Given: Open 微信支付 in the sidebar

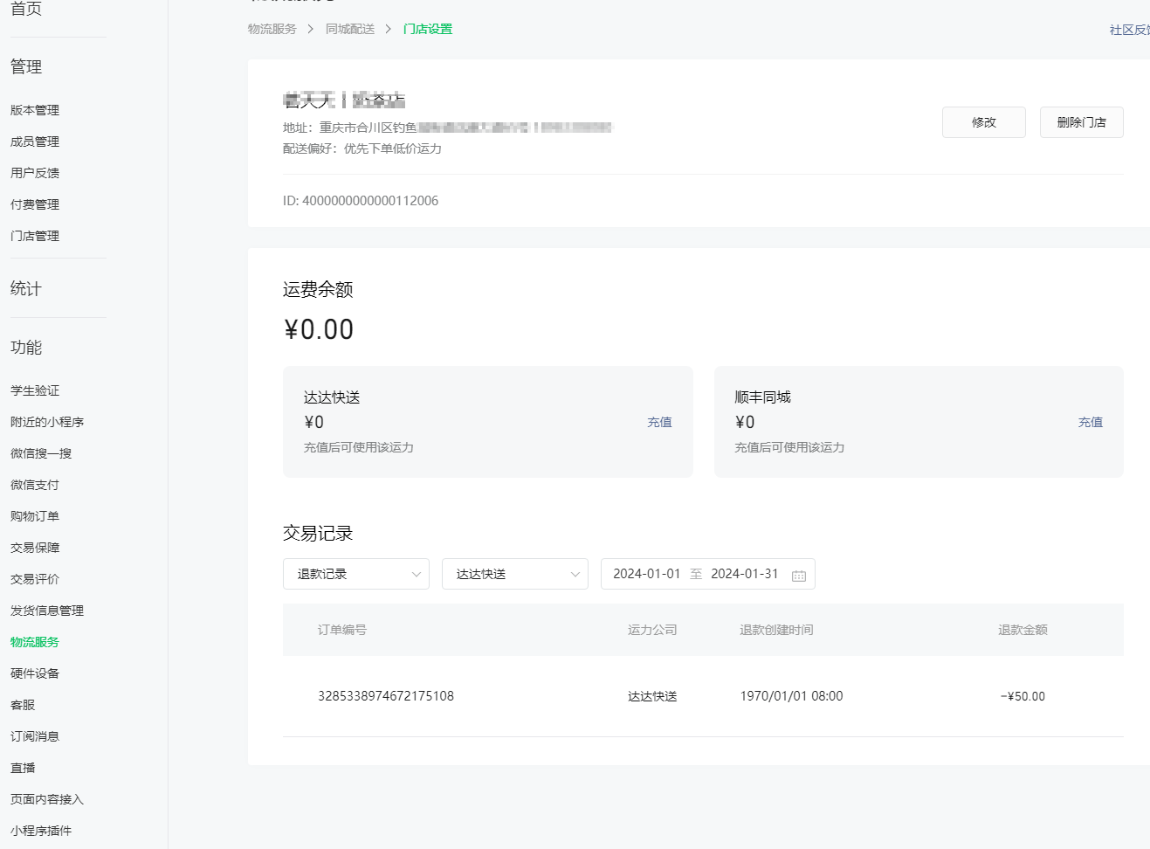Looking at the screenshot, I should click(35, 485).
